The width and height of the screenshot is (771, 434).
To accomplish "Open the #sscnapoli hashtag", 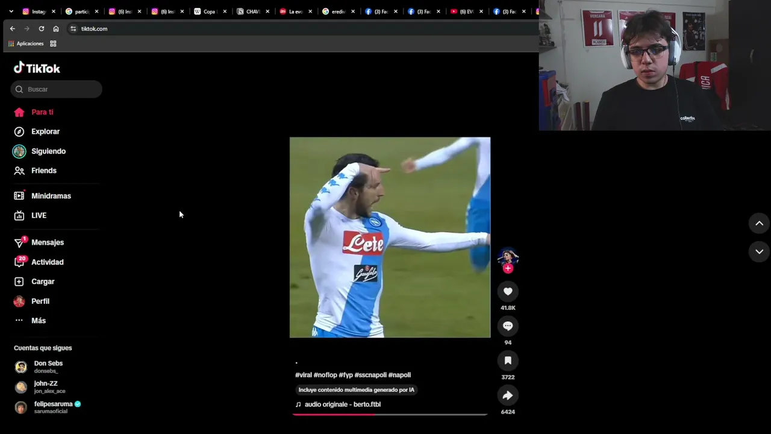I will (370, 375).
